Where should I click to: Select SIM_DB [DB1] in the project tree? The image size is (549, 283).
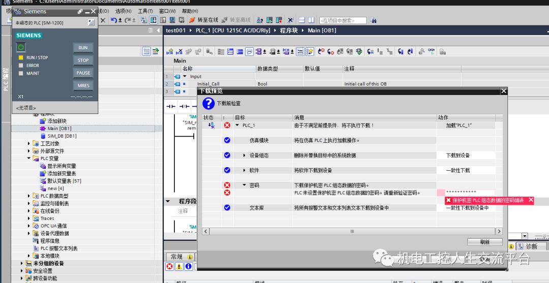[62, 136]
